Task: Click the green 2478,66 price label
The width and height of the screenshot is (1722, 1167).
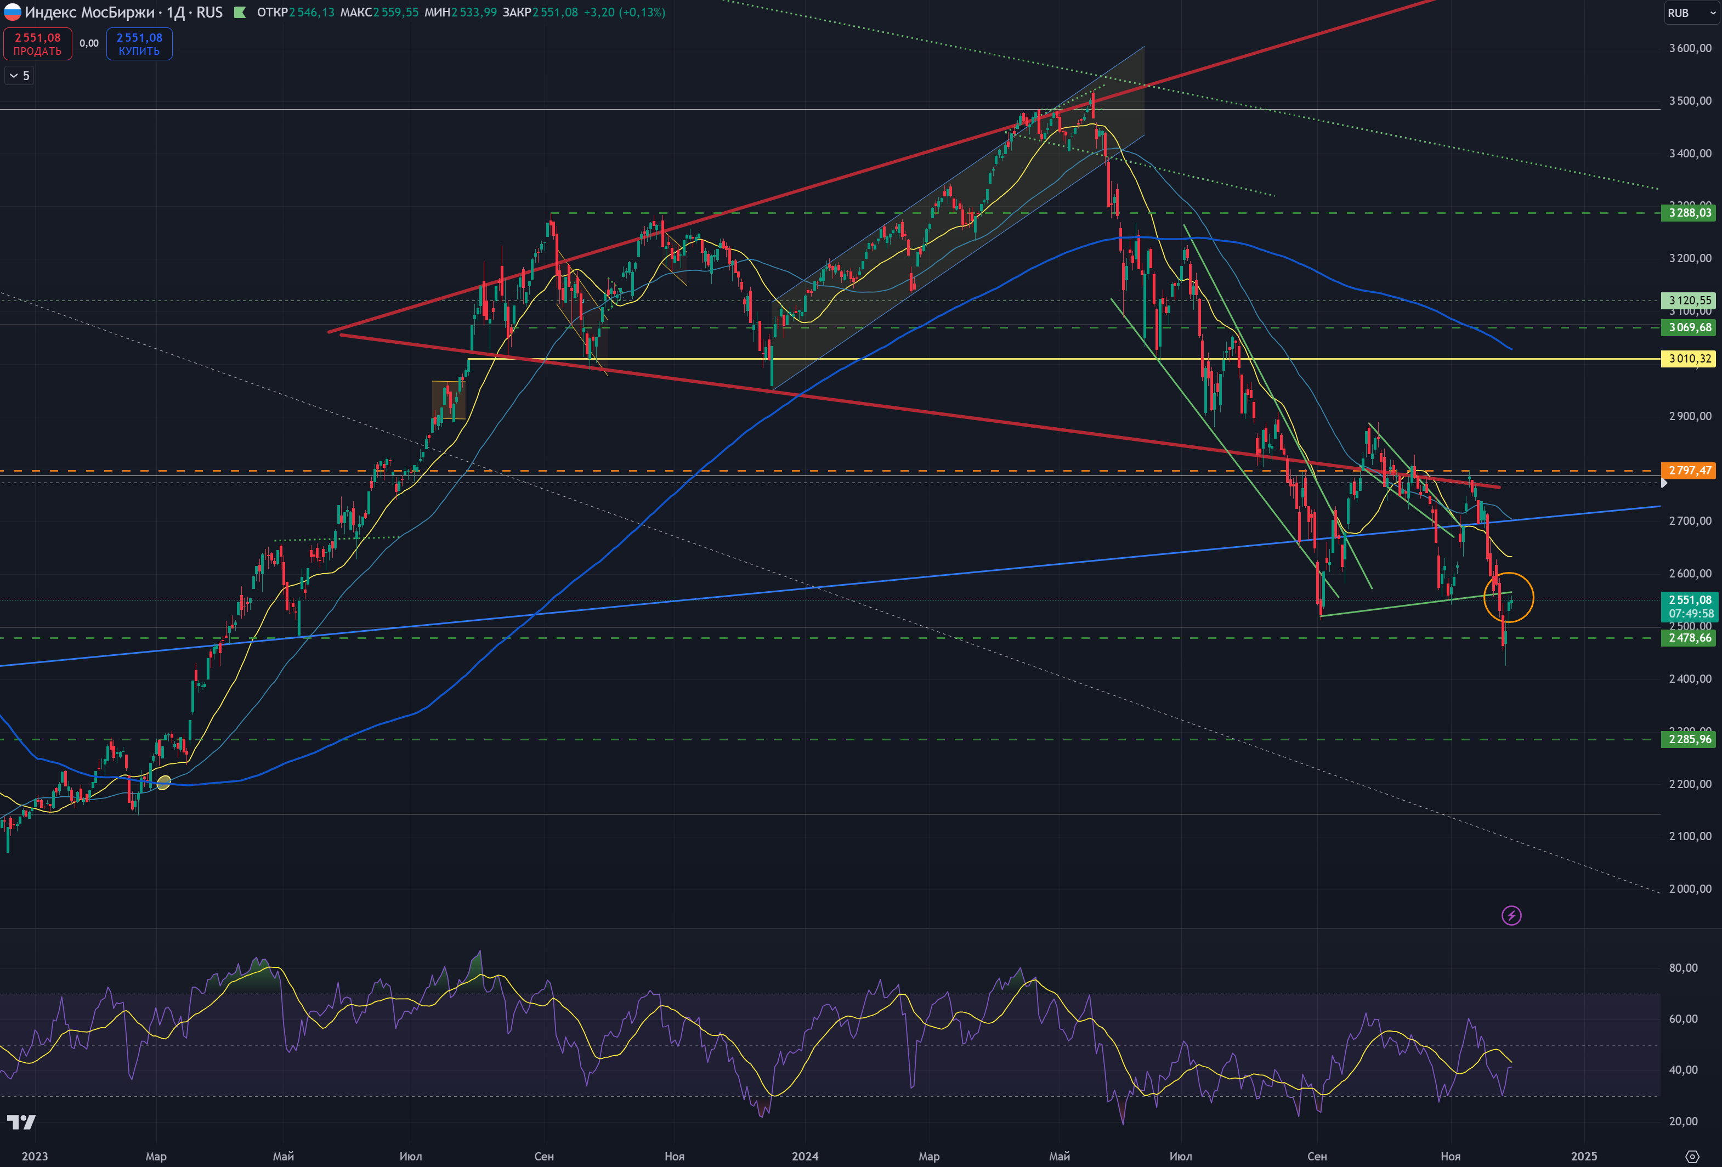Action: [x=1690, y=638]
